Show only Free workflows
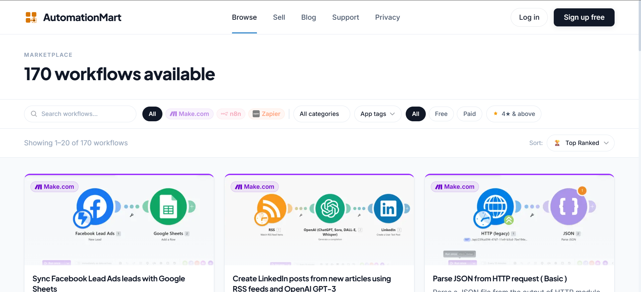Image resolution: width=641 pixels, height=292 pixels. pyautogui.click(x=441, y=114)
